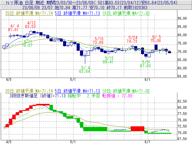Click the 安63.64(23/05/04) header text

click(x=159, y=3)
